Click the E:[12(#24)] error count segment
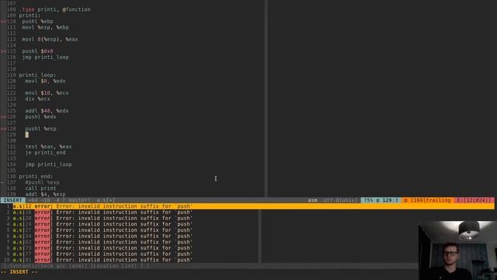Viewport: 497px width, 280px height. point(474,201)
